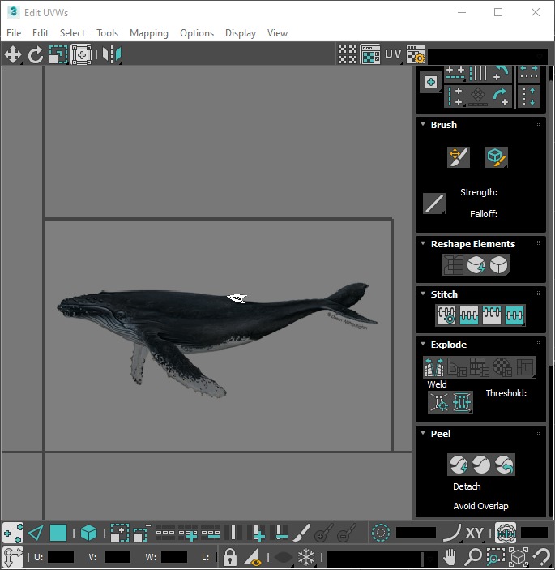Activate the Freeform Mode tool

(81, 54)
